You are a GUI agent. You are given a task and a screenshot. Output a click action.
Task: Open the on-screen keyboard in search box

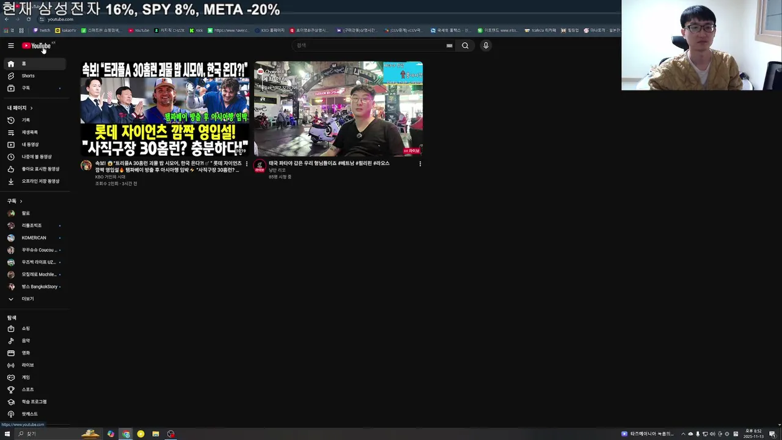pos(449,45)
